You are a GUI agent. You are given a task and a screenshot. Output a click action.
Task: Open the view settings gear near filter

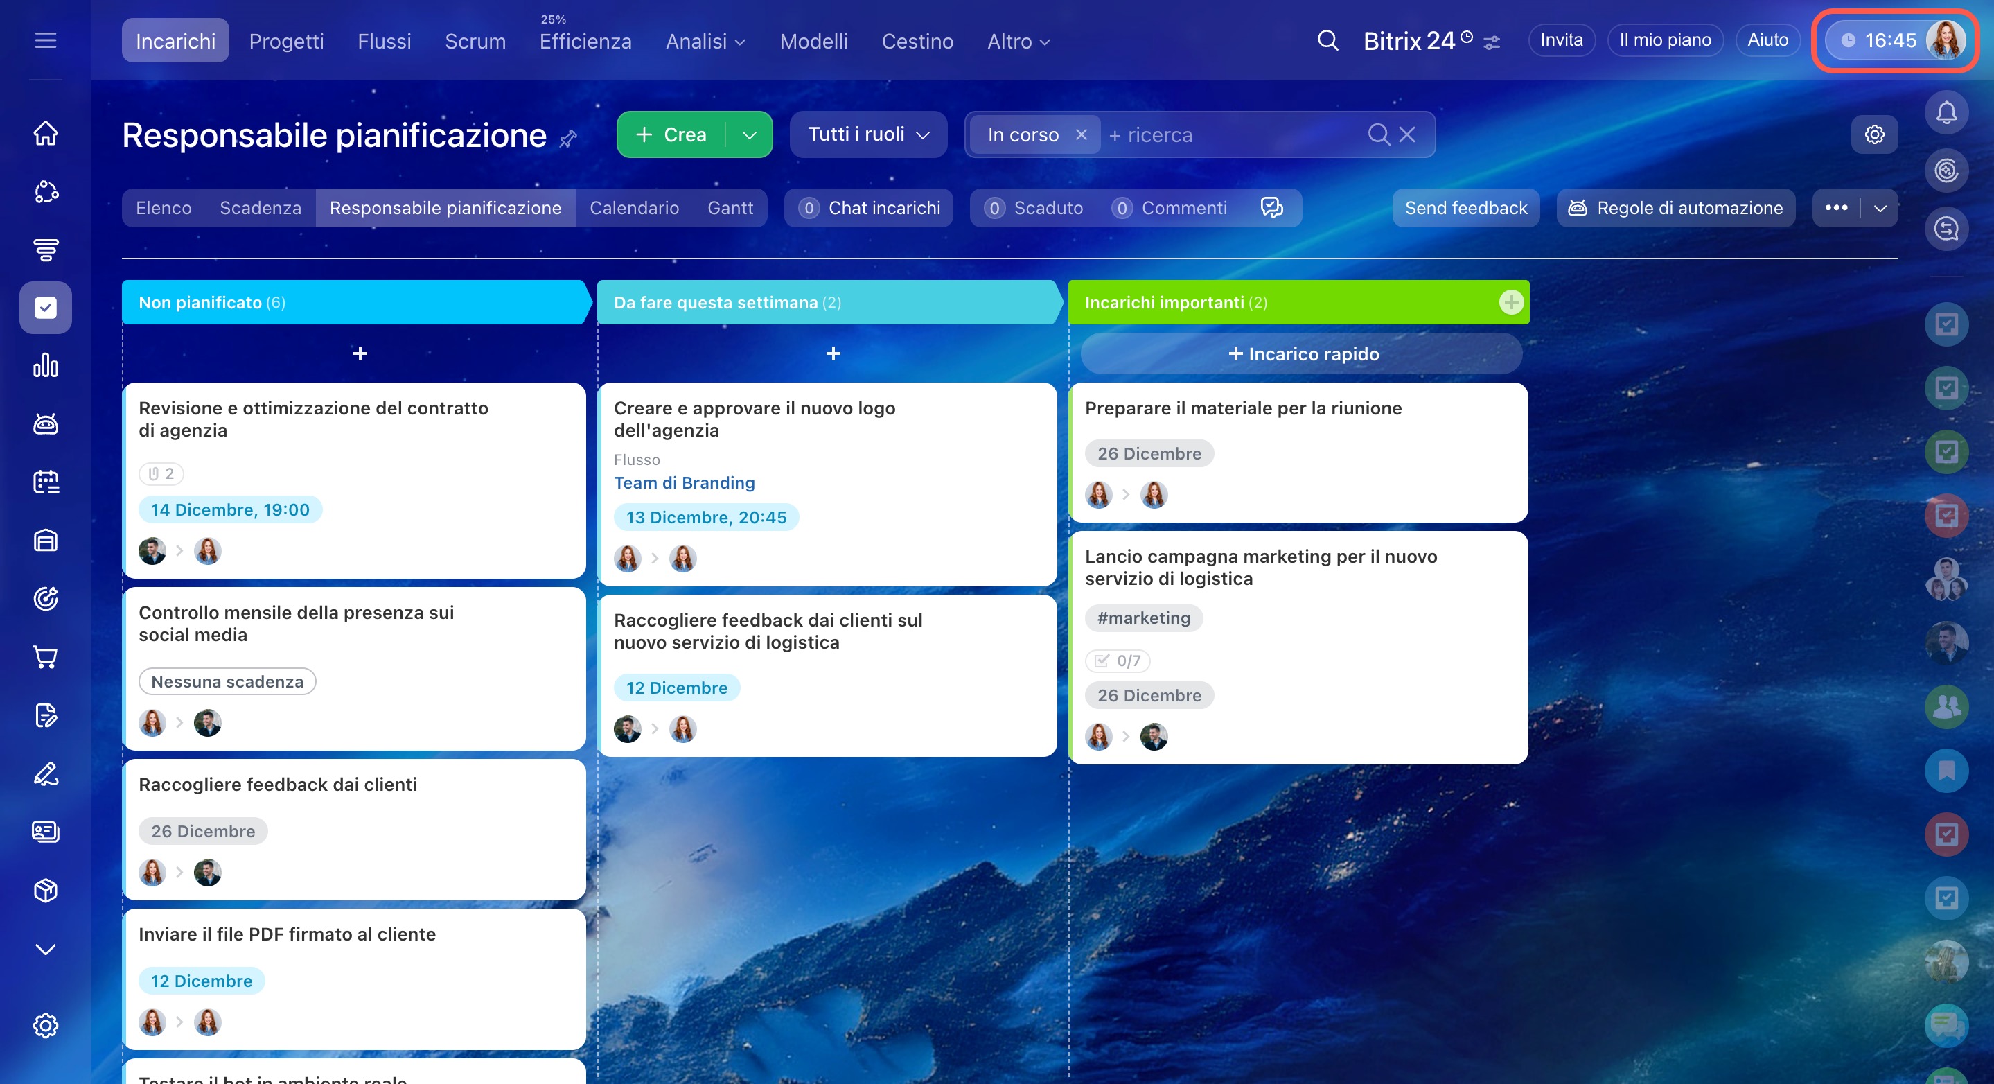1874,134
